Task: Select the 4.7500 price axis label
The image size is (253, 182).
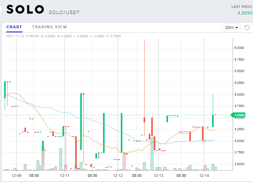Action: tap(239, 106)
